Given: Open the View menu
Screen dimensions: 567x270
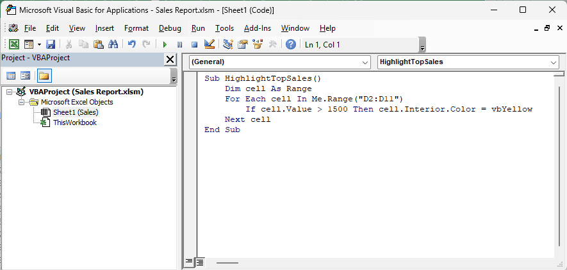Looking at the screenshot, I should (77, 28).
